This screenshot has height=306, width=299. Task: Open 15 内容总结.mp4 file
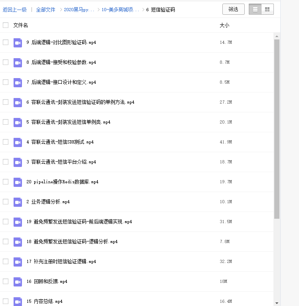tap(45, 301)
